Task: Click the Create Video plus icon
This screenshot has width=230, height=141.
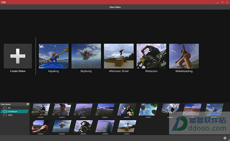Action: (x=18, y=56)
